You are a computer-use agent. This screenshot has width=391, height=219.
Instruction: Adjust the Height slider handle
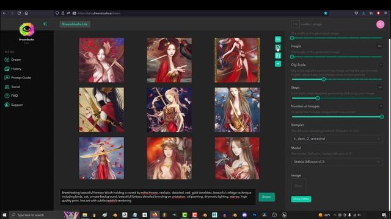[x=292, y=57]
